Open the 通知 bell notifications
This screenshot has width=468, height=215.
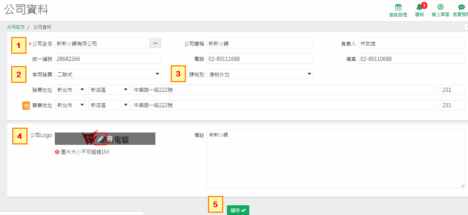coord(420,7)
